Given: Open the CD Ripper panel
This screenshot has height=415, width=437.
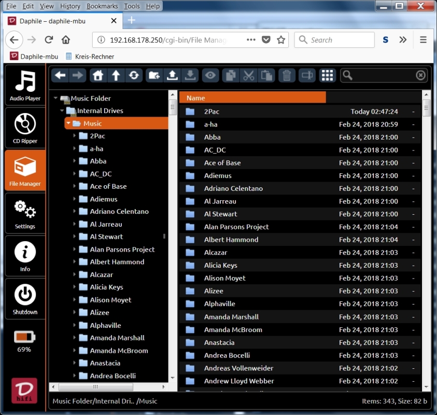Looking at the screenshot, I should coord(25,128).
